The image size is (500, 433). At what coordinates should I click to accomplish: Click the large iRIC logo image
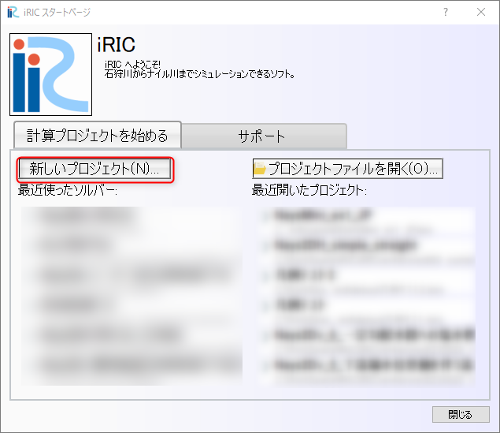50,74
